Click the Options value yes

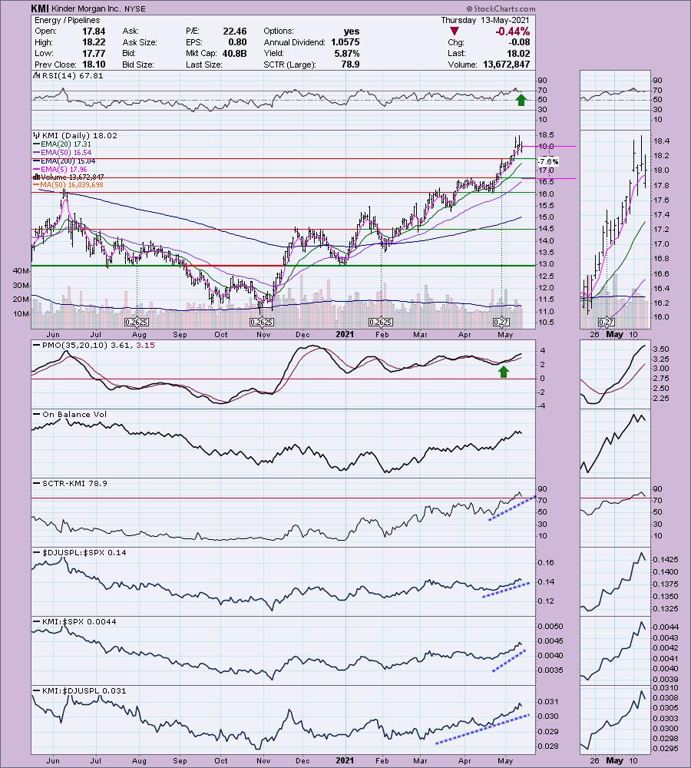[352, 31]
